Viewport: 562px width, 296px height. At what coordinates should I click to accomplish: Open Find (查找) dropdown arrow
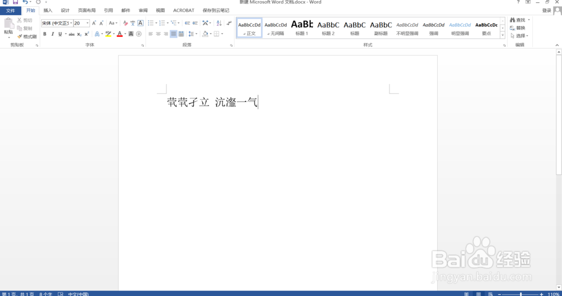(x=529, y=20)
